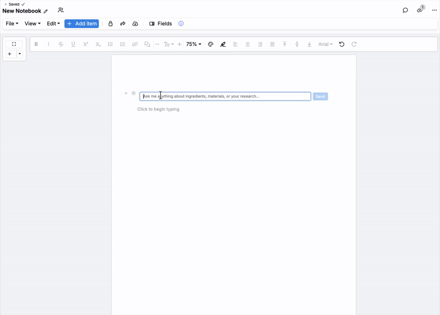Viewport: 440px width, 315px height.
Task: Expand the arrow next to the plus button
Action: click(x=20, y=54)
